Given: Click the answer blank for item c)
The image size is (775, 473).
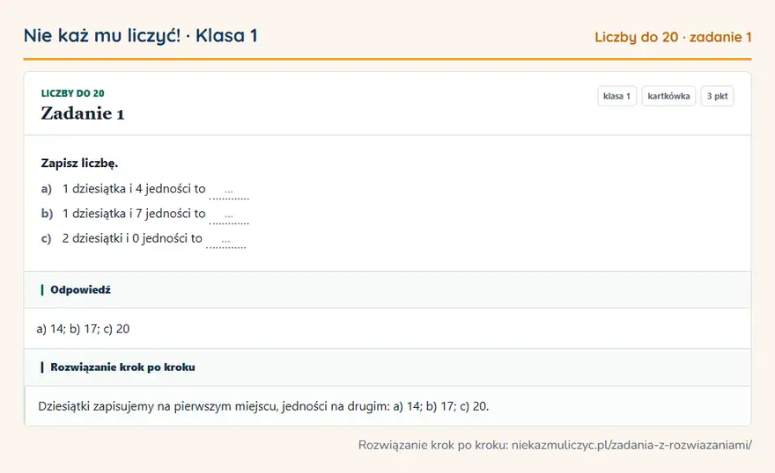Looking at the screenshot, I should pos(225,240).
